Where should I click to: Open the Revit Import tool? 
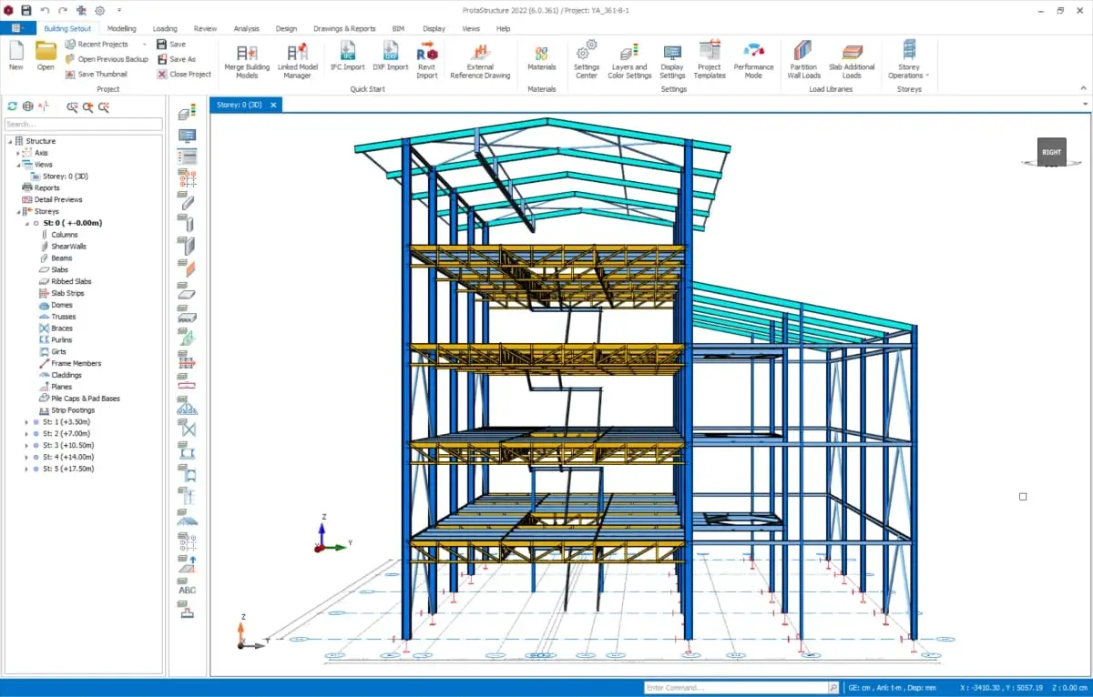pos(427,60)
